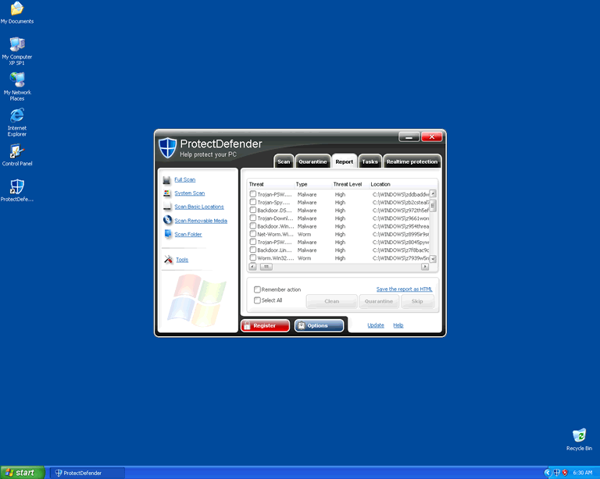
Task: Click the System Scan Windows flag icon
Action: (167, 193)
